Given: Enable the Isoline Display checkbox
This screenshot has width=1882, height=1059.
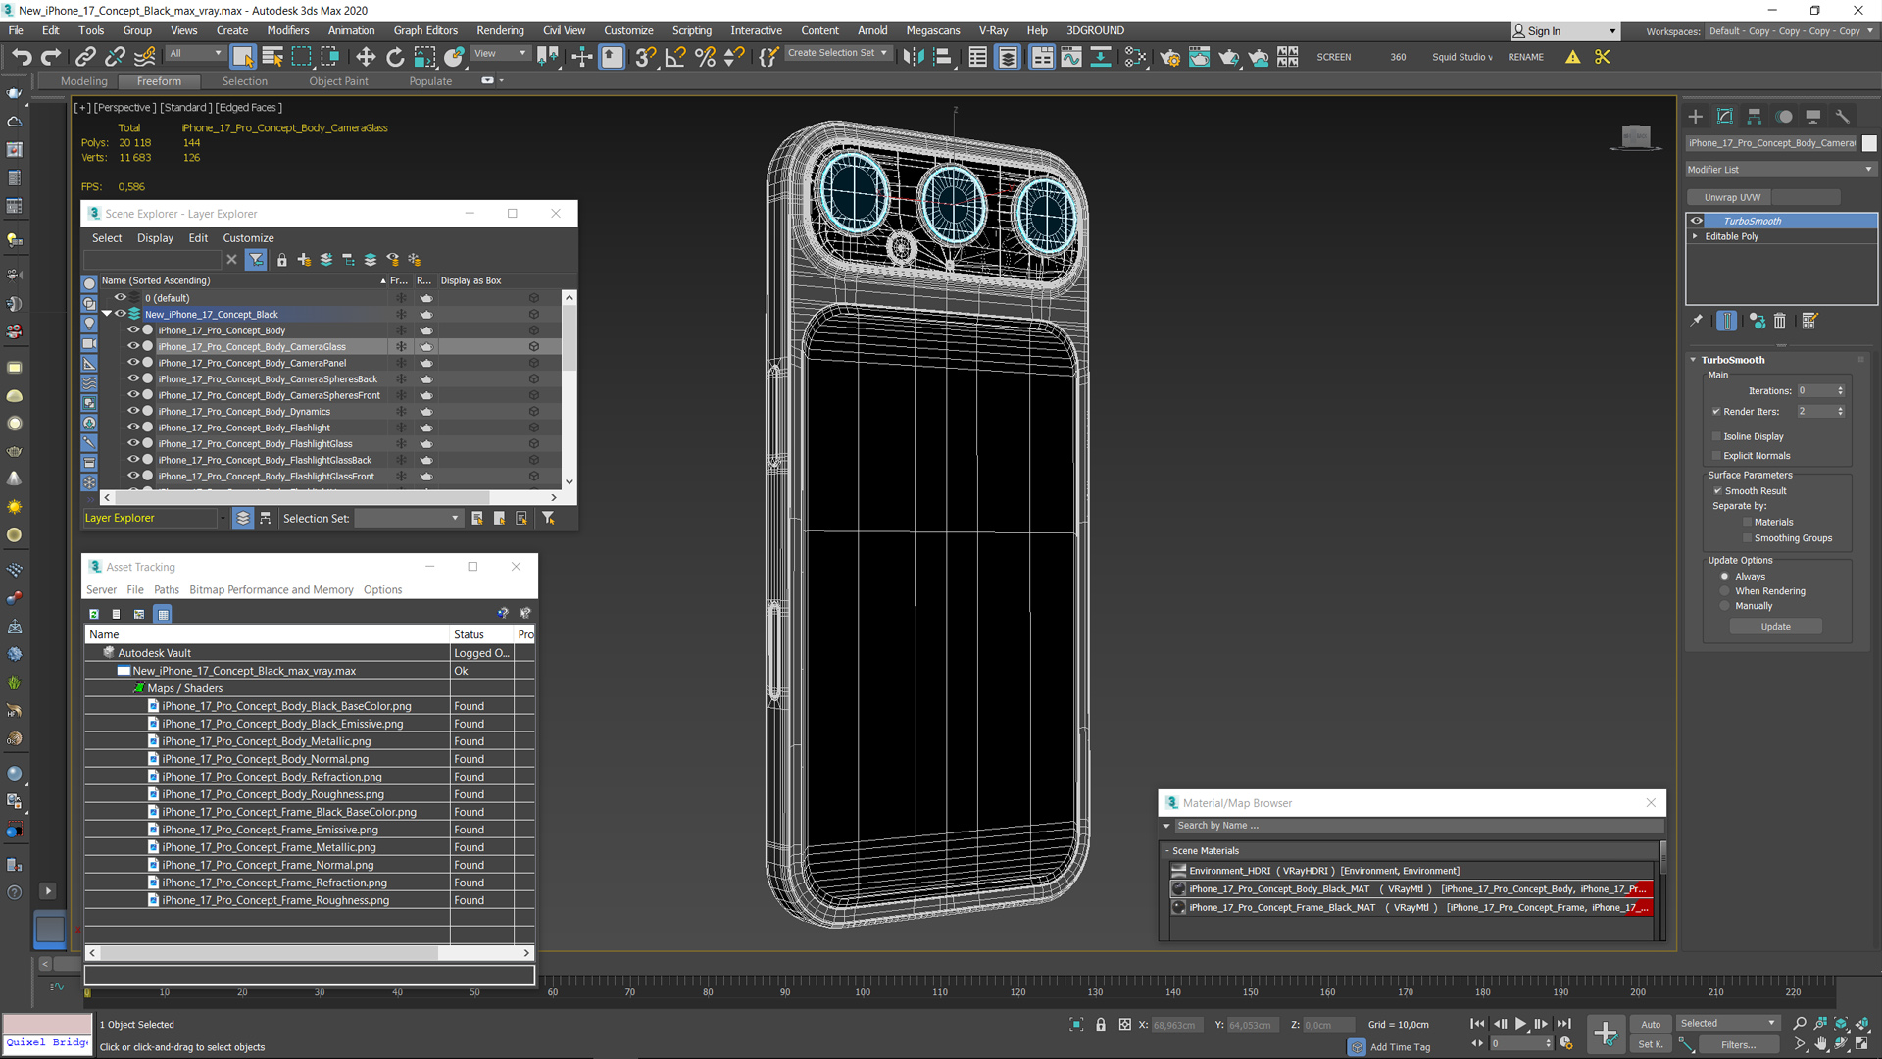Looking at the screenshot, I should click(1716, 436).
